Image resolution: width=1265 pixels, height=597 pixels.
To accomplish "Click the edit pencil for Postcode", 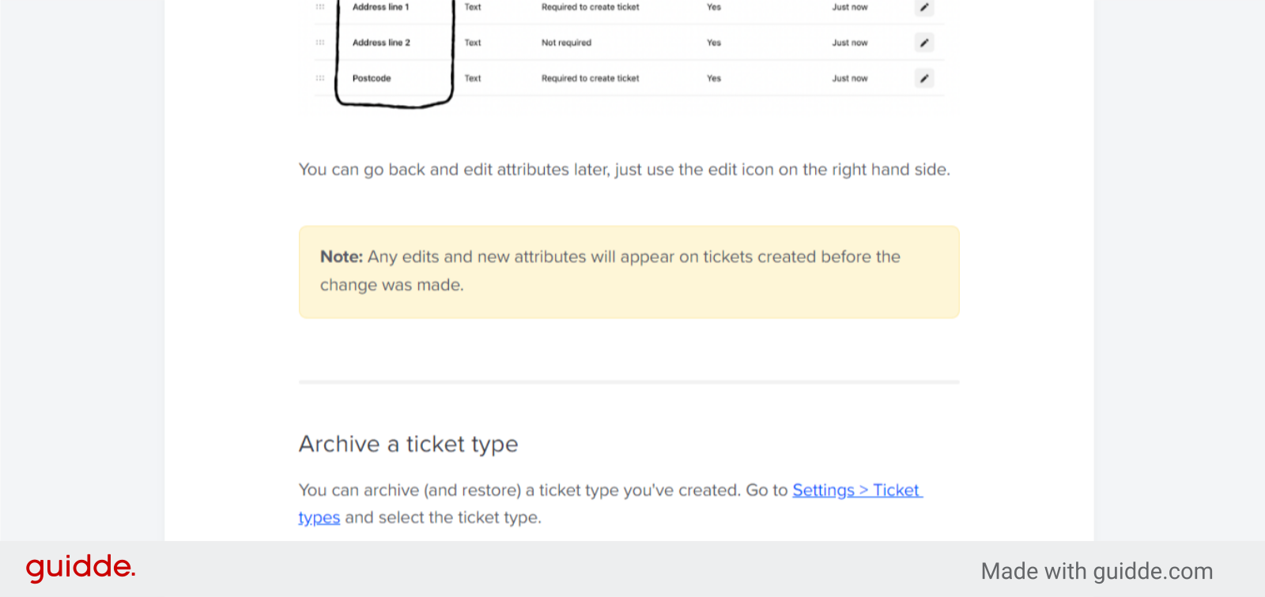I will tap(923, 78).
